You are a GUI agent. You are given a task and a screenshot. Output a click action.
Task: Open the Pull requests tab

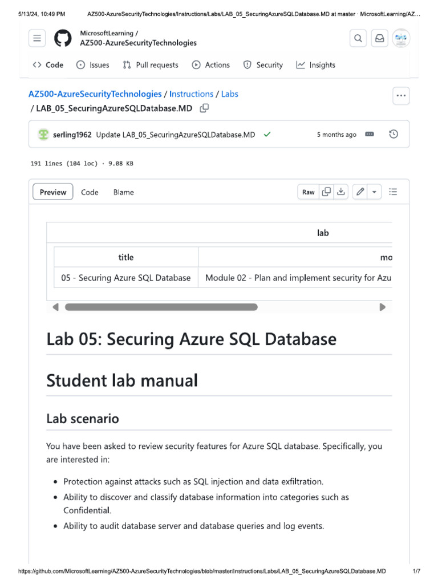coord(151,65)
